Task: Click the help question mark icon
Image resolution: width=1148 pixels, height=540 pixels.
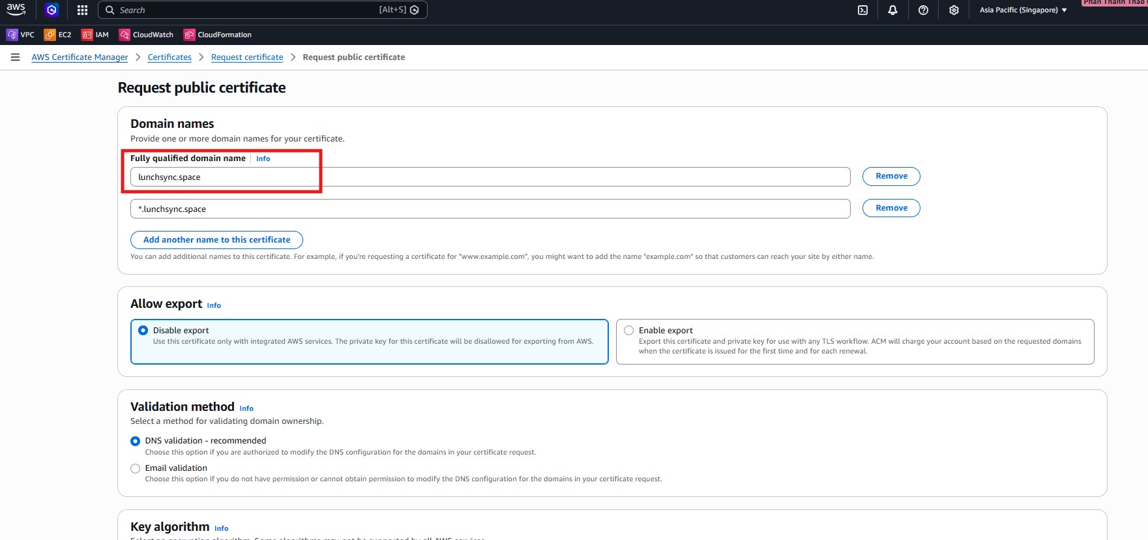Action: coord(923,10)
